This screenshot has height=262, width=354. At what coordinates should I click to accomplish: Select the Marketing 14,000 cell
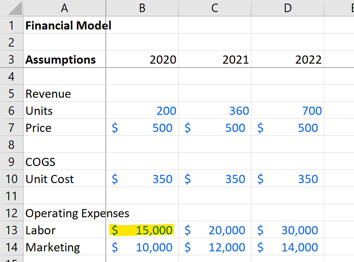[x=287, y=247]
